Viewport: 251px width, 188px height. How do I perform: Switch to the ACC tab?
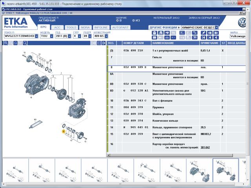pos(57,27)
